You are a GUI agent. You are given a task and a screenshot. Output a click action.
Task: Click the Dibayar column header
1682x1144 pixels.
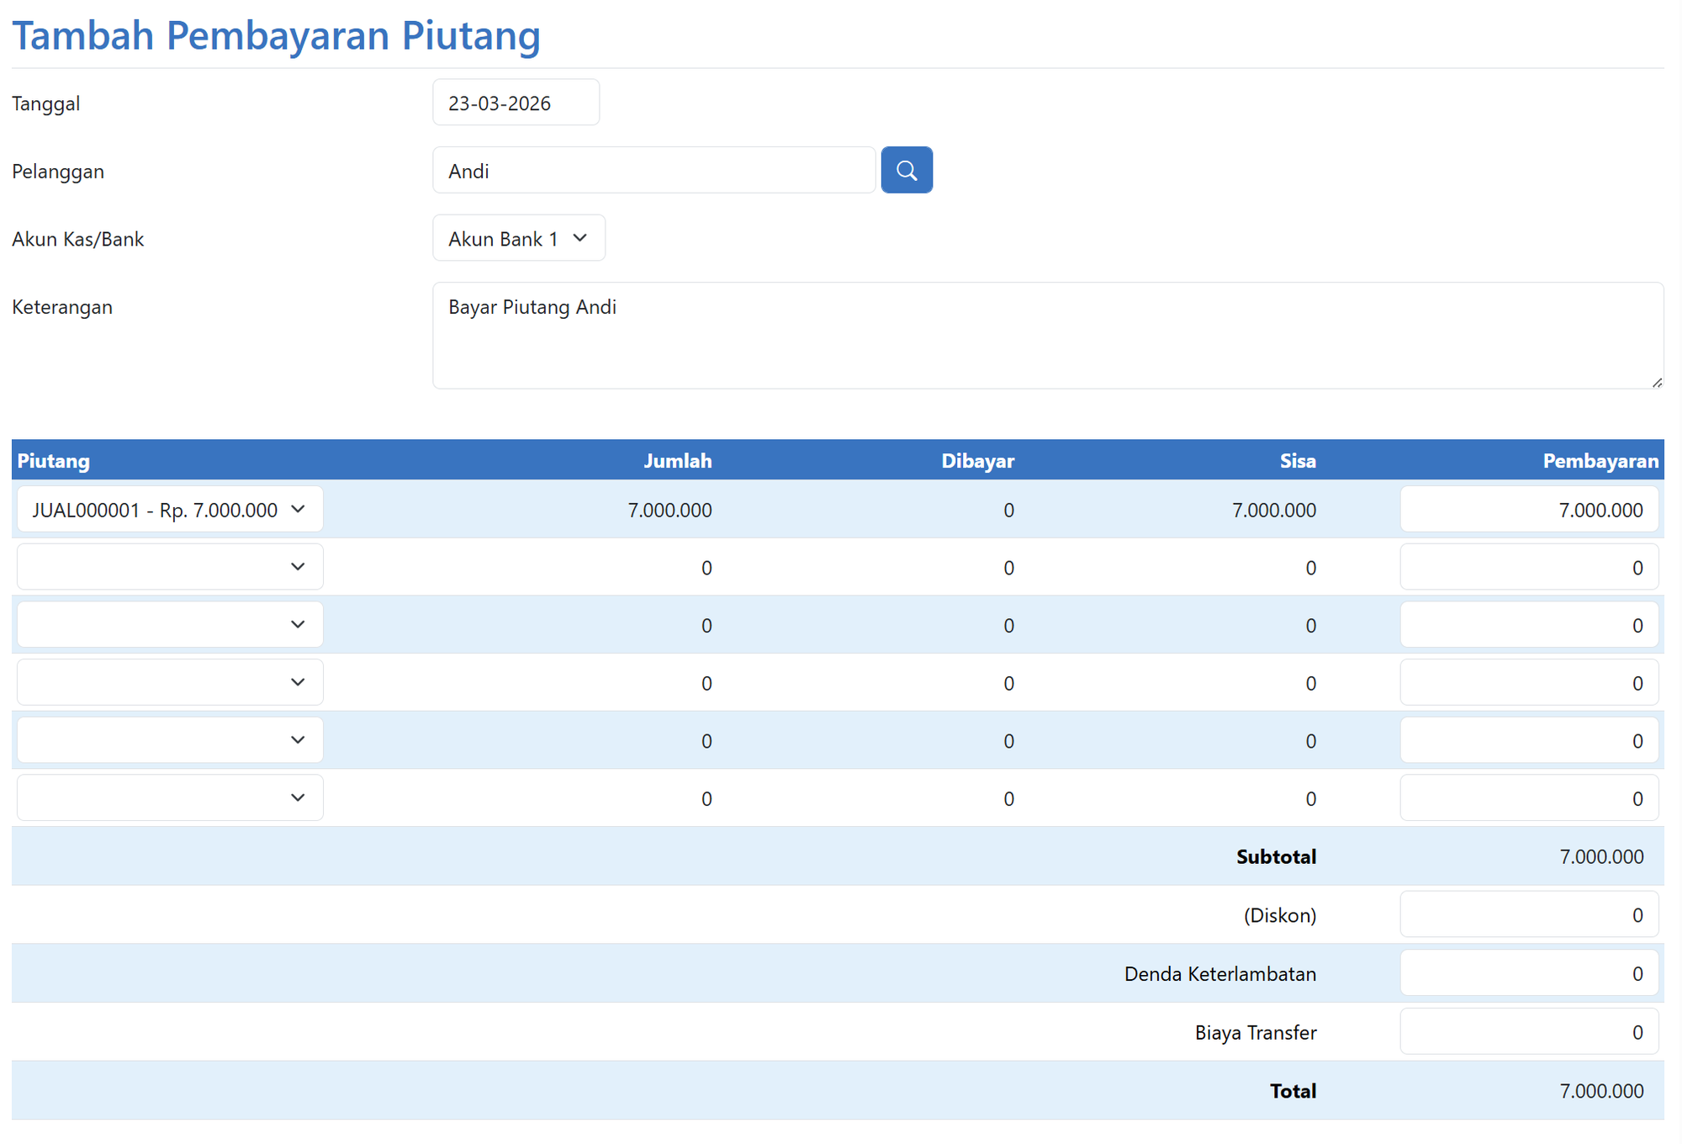(x=978, y=461)
